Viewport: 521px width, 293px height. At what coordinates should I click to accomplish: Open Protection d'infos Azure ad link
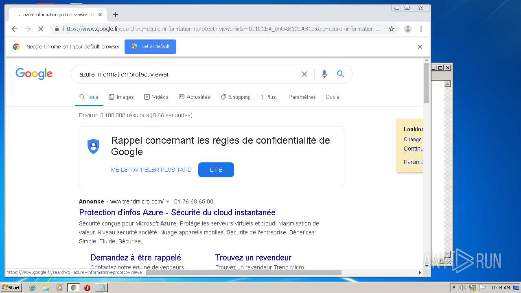tap(177, 212)
